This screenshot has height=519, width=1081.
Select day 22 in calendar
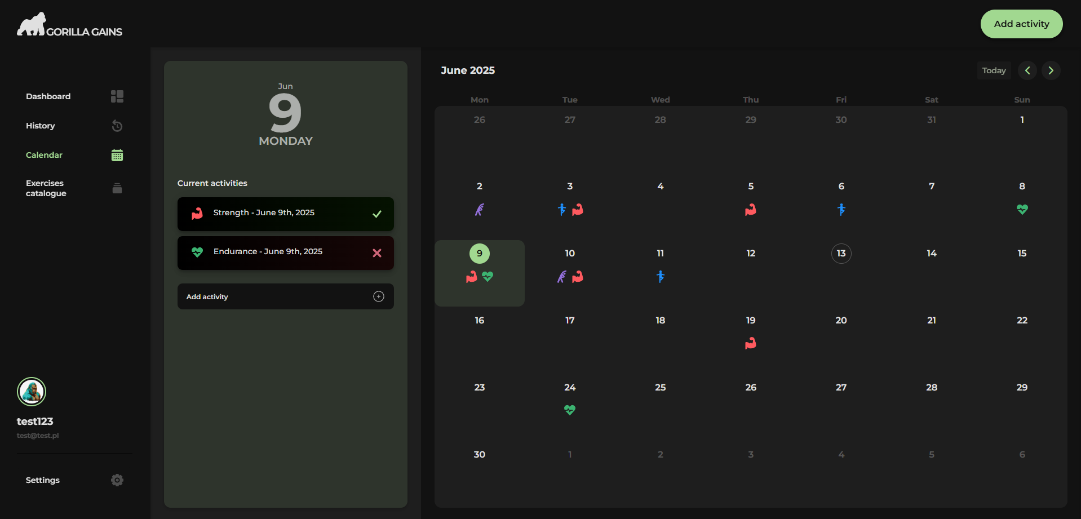[1022, 321]
